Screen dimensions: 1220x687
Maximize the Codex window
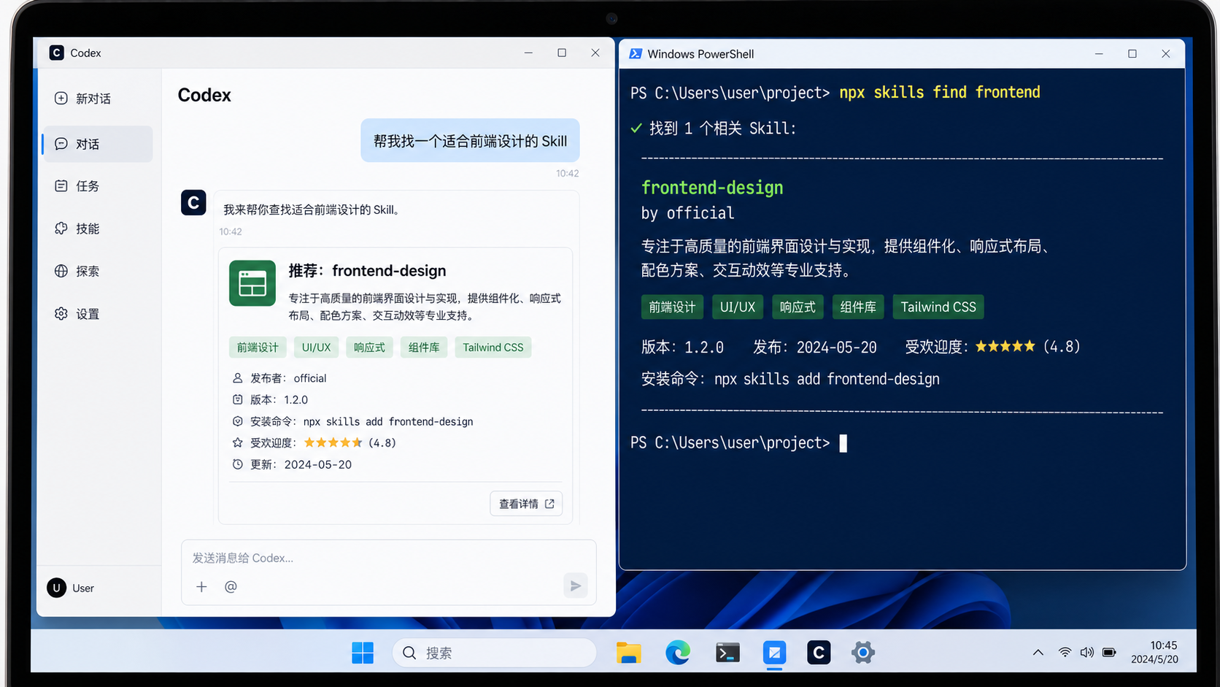tap(562, 53)
